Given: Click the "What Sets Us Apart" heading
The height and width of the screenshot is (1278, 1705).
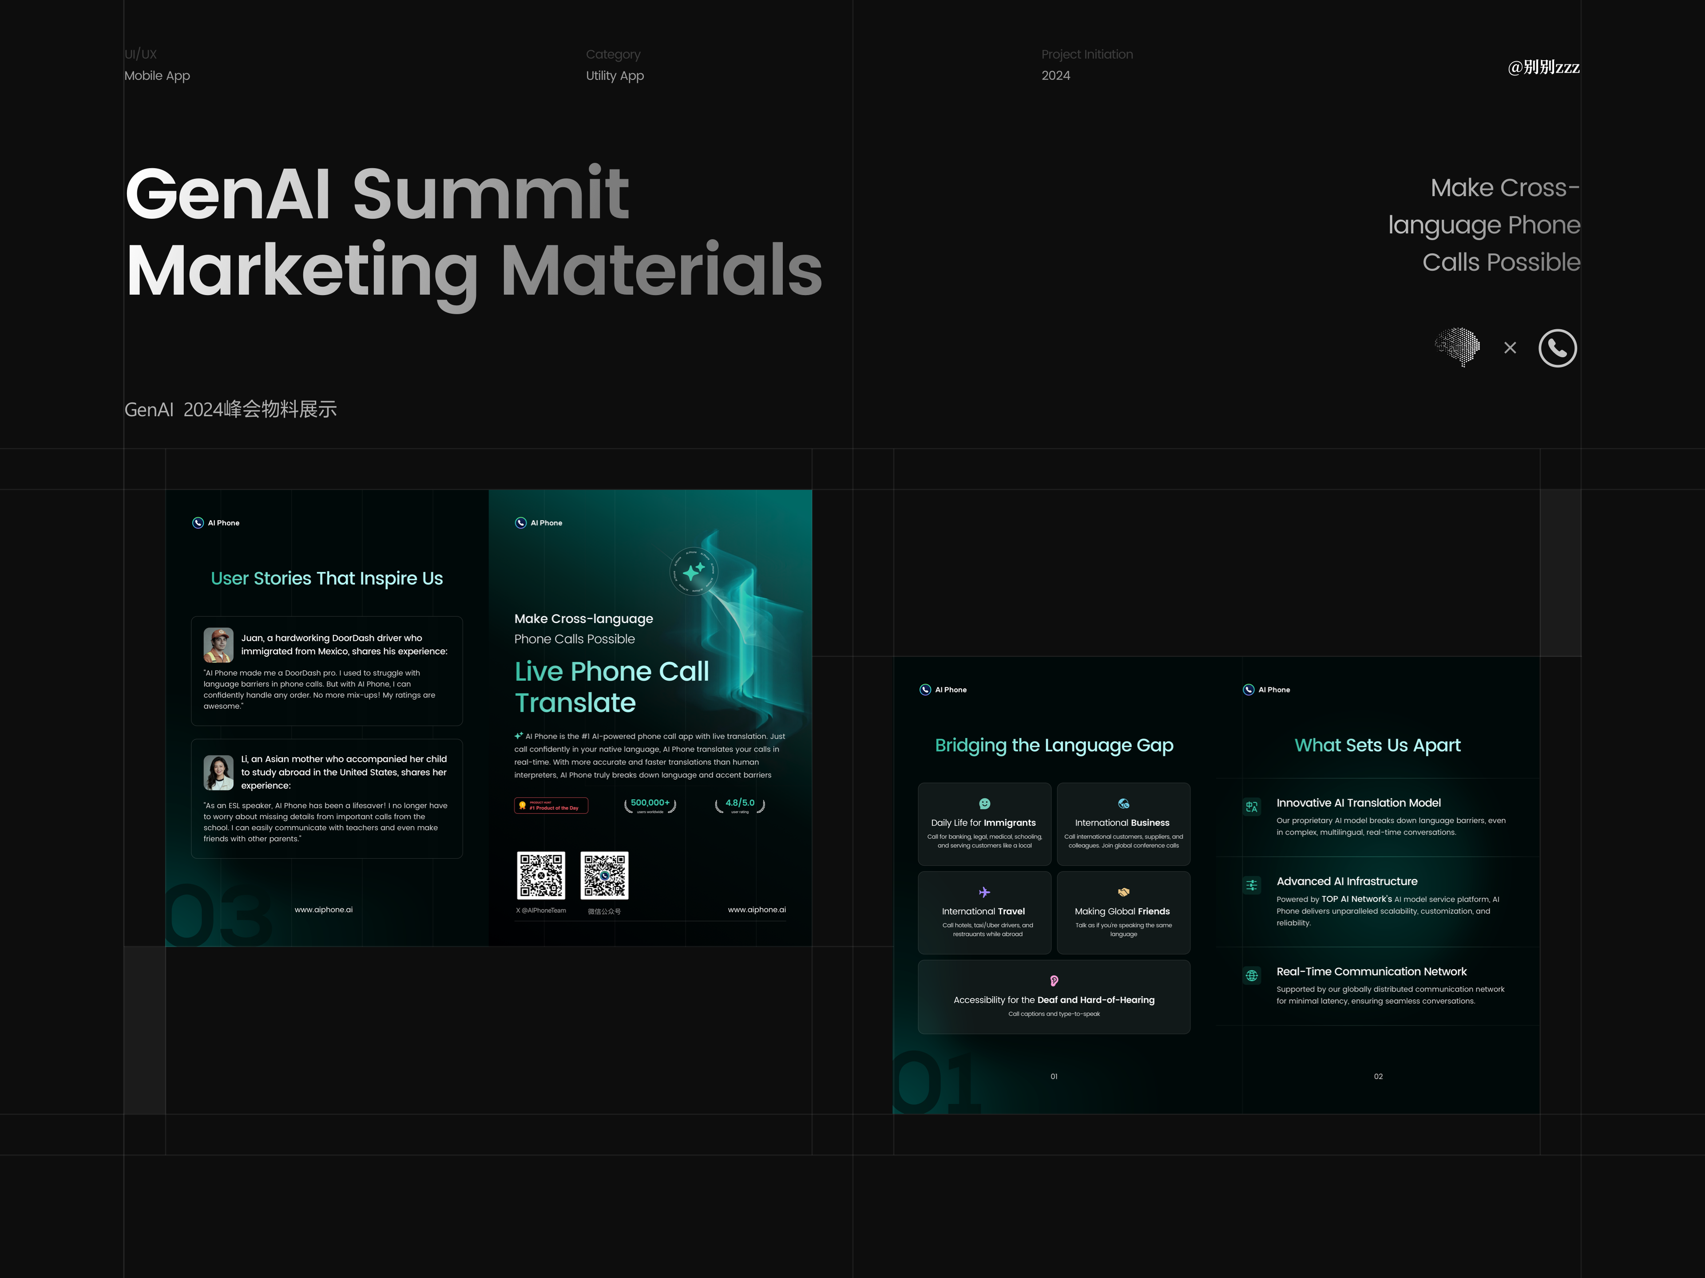Looking at the screenshot, I should point(1377,745).
